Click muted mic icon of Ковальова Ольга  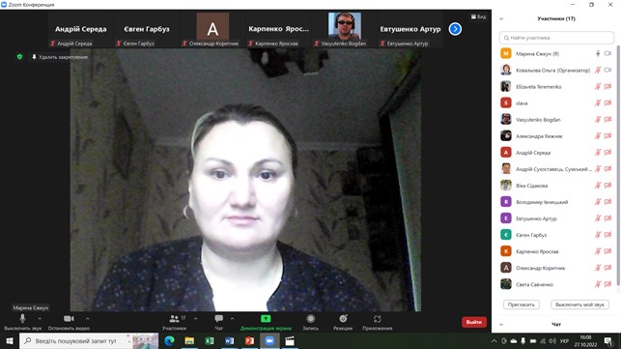pos(598,71)
